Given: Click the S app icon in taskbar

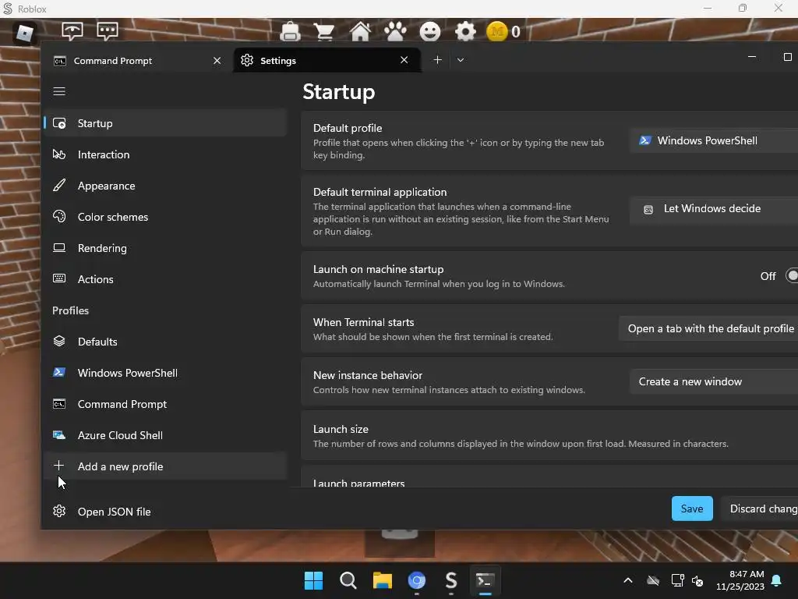Looking at the screenshot, I should (x=451, y=580).
